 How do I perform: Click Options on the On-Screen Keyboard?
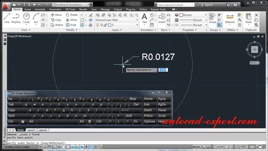coord(149,121)
